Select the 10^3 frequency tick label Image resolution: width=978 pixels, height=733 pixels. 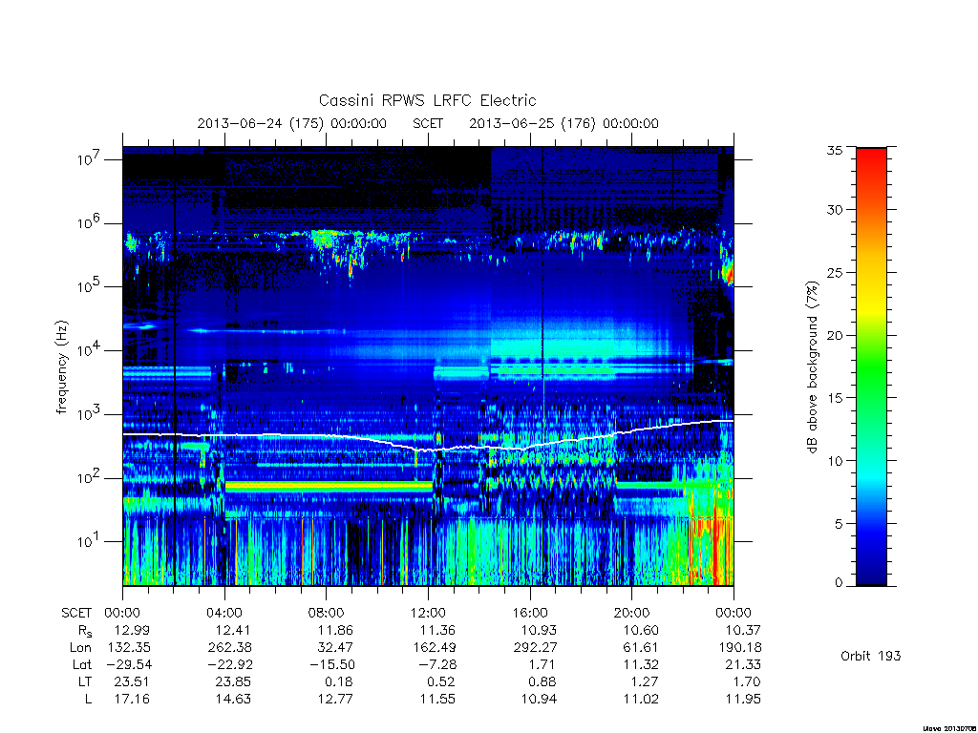coord(90,414)
